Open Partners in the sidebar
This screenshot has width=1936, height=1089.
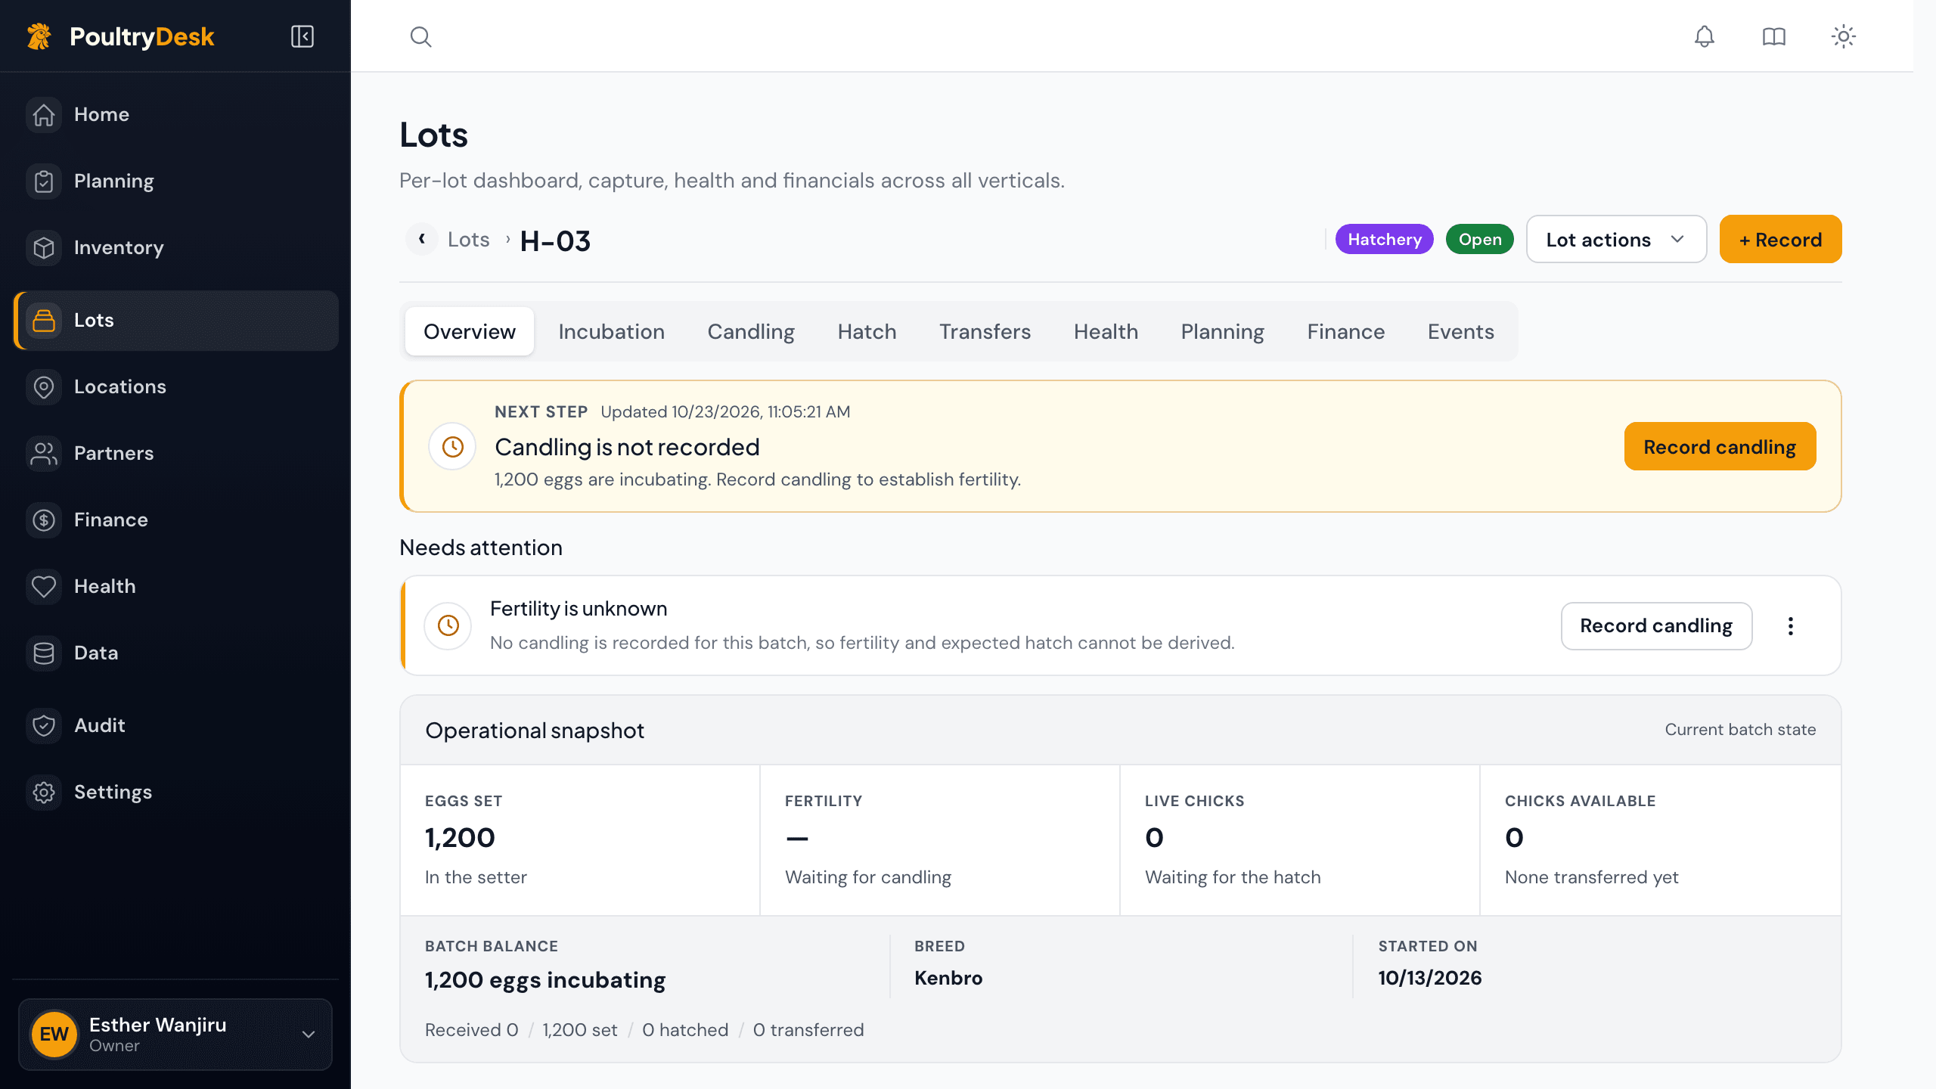pyautogui.click(x=175, y=453)
